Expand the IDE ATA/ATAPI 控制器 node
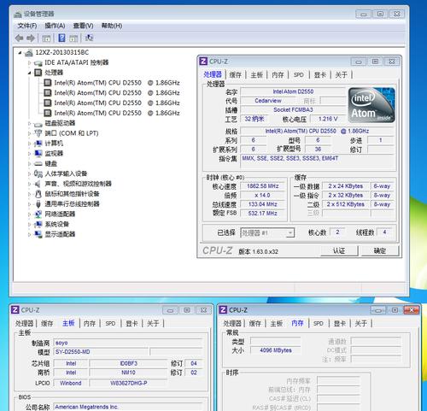 29,62
